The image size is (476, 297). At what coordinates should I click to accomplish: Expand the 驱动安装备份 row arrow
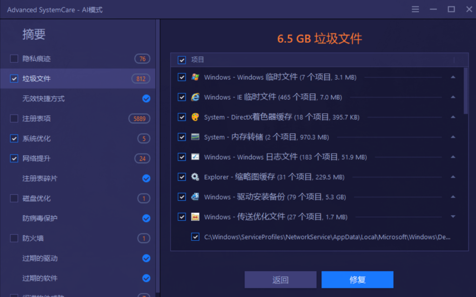point(453,197)
